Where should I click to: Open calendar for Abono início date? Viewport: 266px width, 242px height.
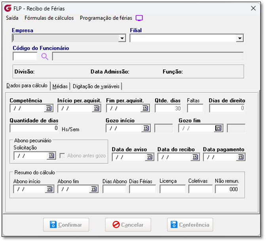click(49, 189)
